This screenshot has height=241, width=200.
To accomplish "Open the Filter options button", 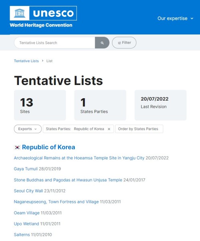I will (124, 43).
